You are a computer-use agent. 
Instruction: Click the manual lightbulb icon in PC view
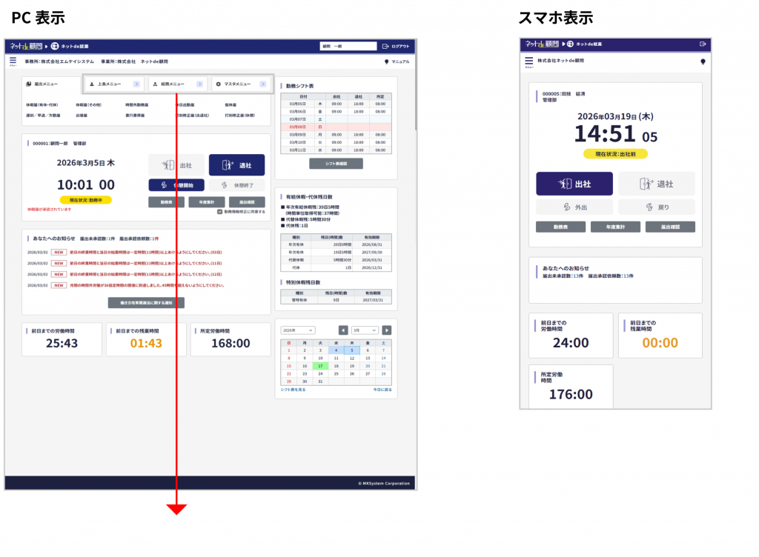coord(386,61)
